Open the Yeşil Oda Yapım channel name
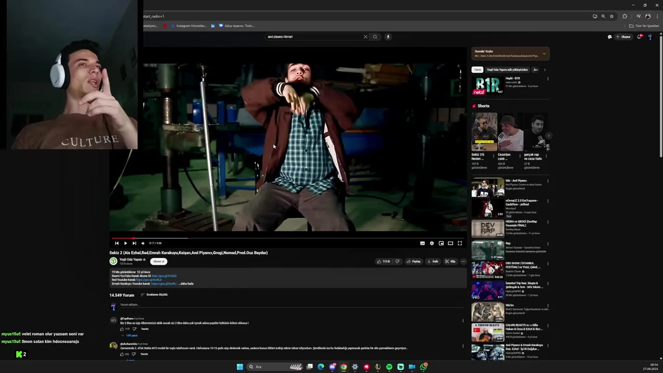The image size is (663, 373). (131, 260)
